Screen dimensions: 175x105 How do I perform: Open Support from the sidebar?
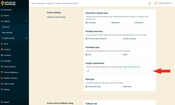[6, 102]
